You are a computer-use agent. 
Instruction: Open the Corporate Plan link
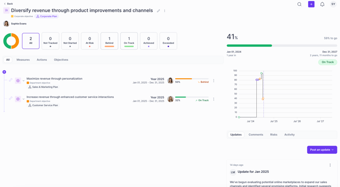[x=47, y=16]
